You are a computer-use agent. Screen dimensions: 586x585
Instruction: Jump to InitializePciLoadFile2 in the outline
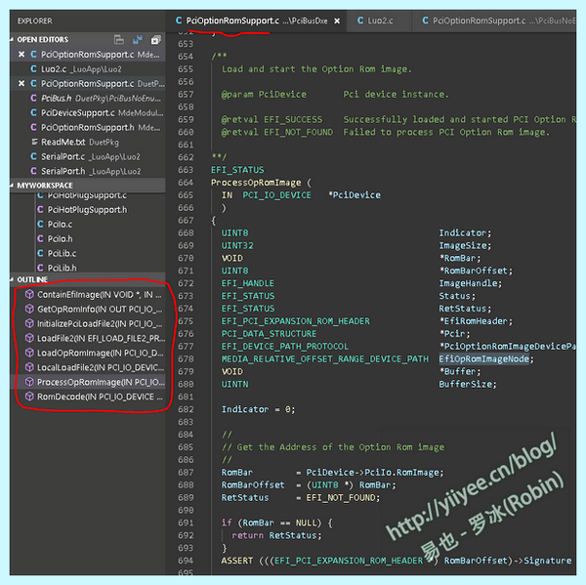coord(88,323)
